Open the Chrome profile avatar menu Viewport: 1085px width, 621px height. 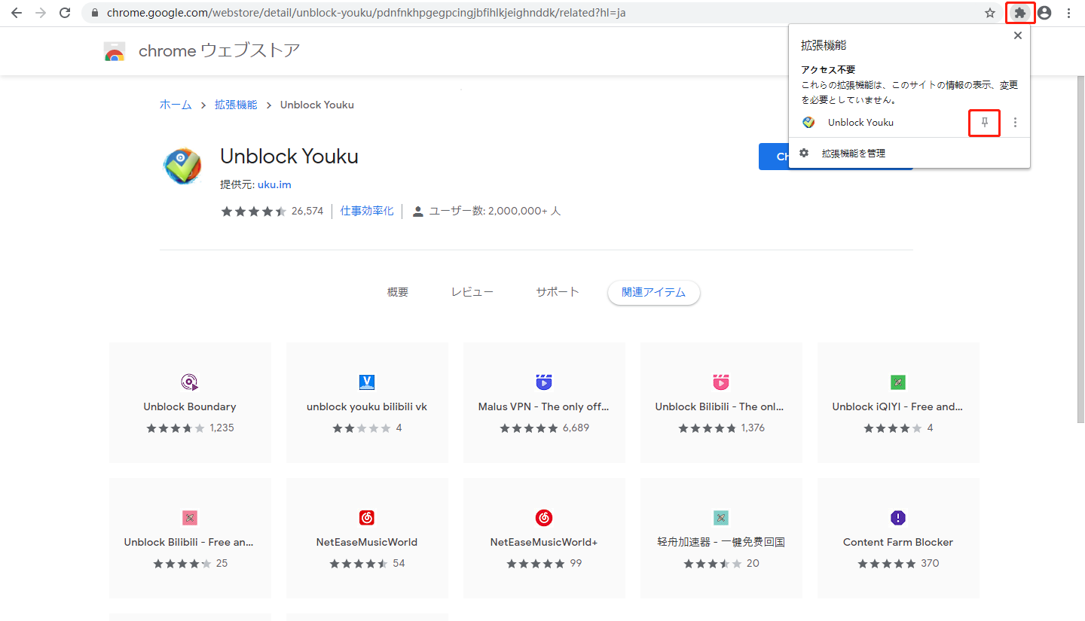pyautogui.click(x=1044, y=13)
